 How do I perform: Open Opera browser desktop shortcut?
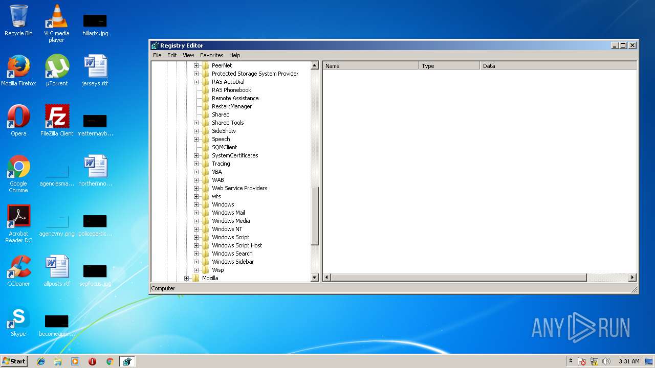pos(18,121)
